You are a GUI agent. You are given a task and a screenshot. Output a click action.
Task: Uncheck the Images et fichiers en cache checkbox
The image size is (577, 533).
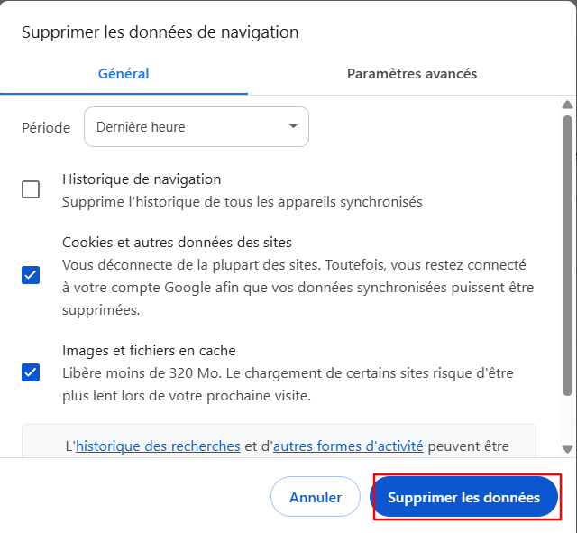[x=31, y=372]
